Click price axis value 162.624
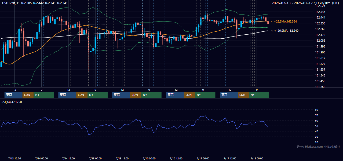 click(320, 6)
